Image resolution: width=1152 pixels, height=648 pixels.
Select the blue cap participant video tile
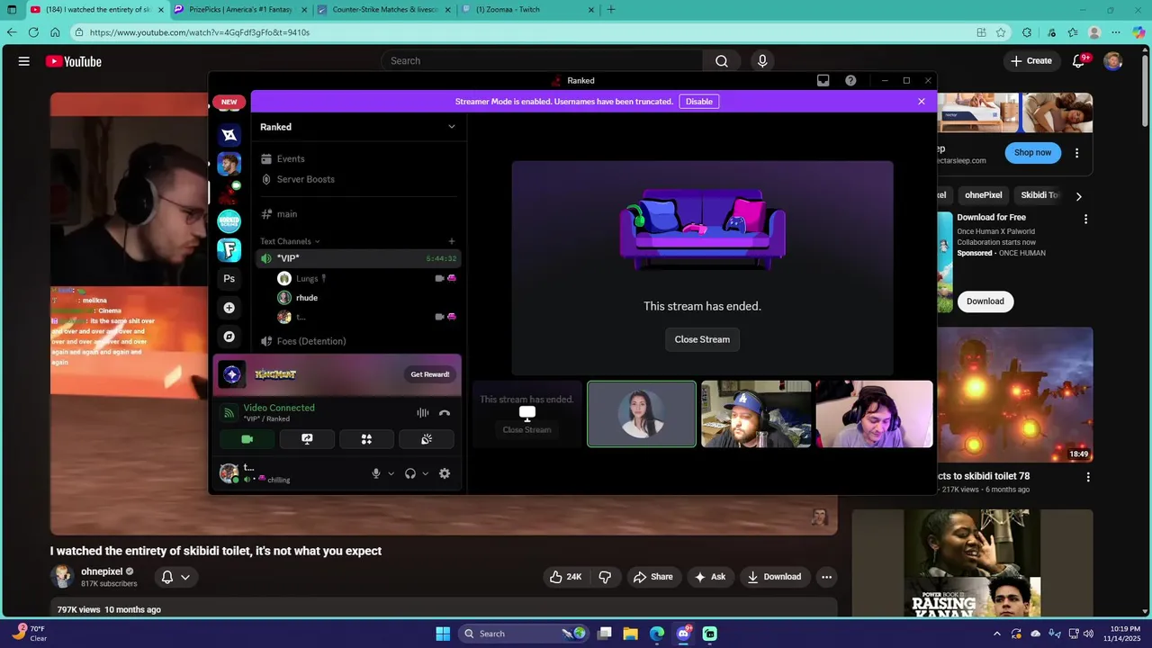756,414
